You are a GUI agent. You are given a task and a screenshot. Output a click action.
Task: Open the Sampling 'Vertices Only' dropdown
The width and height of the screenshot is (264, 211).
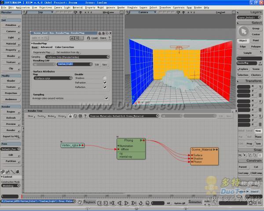[x=77, y=57]
